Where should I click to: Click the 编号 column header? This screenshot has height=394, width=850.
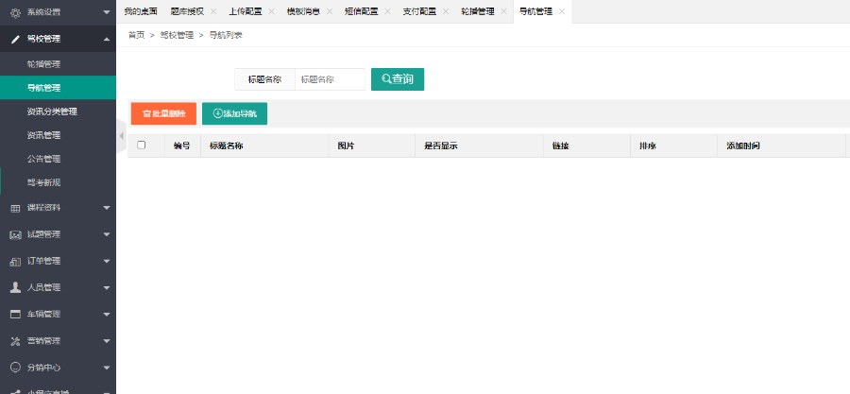(x=182, y=146)
